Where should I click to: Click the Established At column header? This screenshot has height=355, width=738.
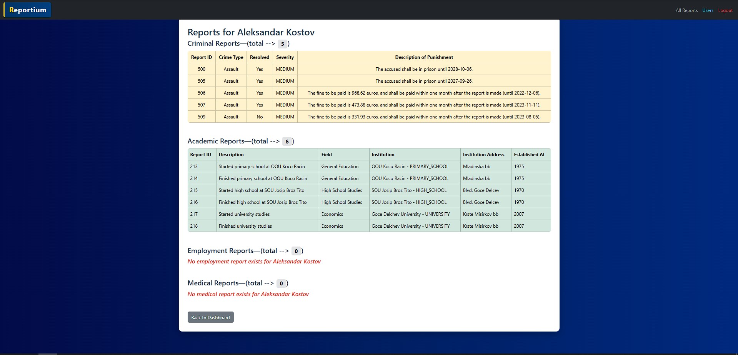tap(531, 155)
